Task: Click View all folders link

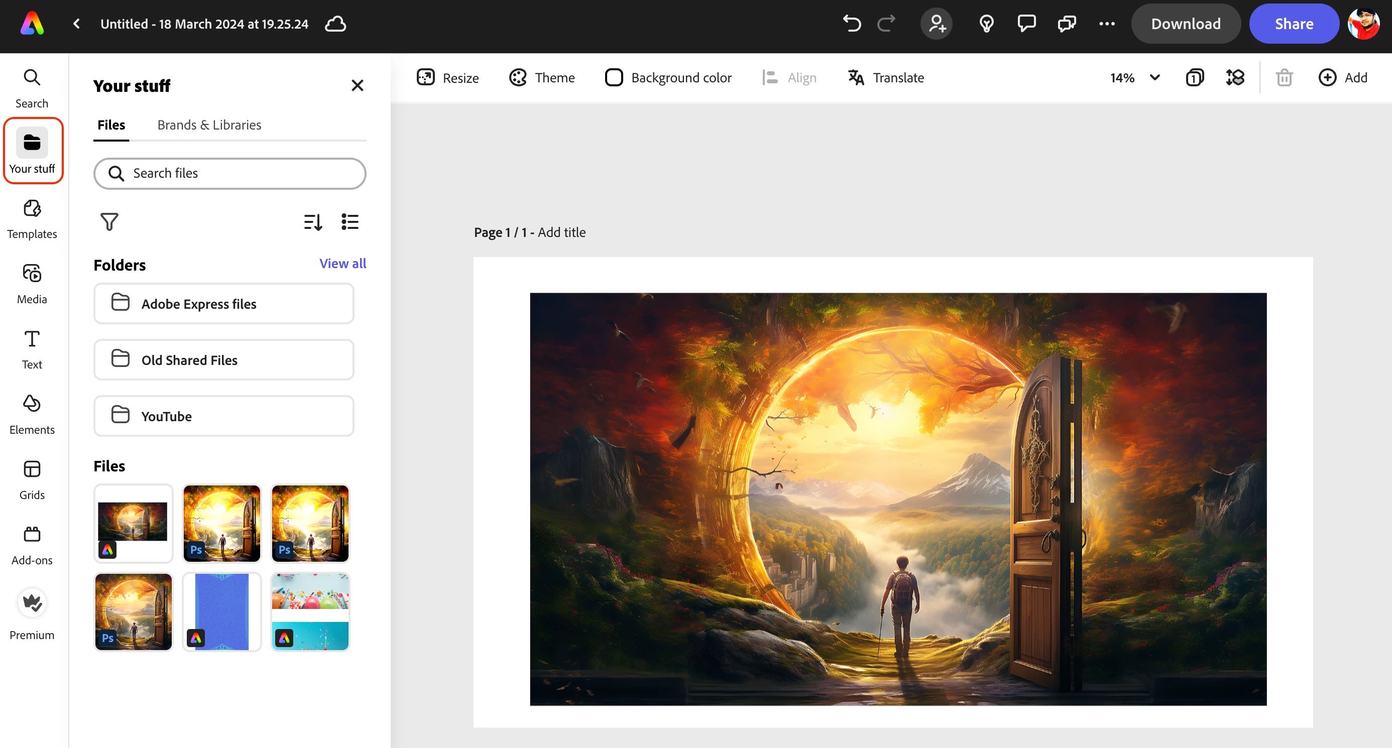Action: pos(342,264)
